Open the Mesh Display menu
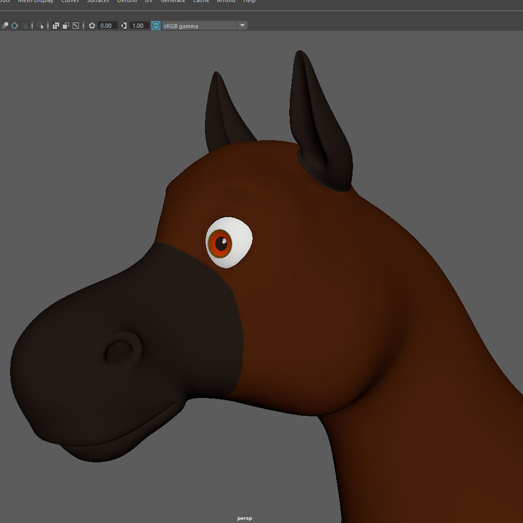 [36, 2]
